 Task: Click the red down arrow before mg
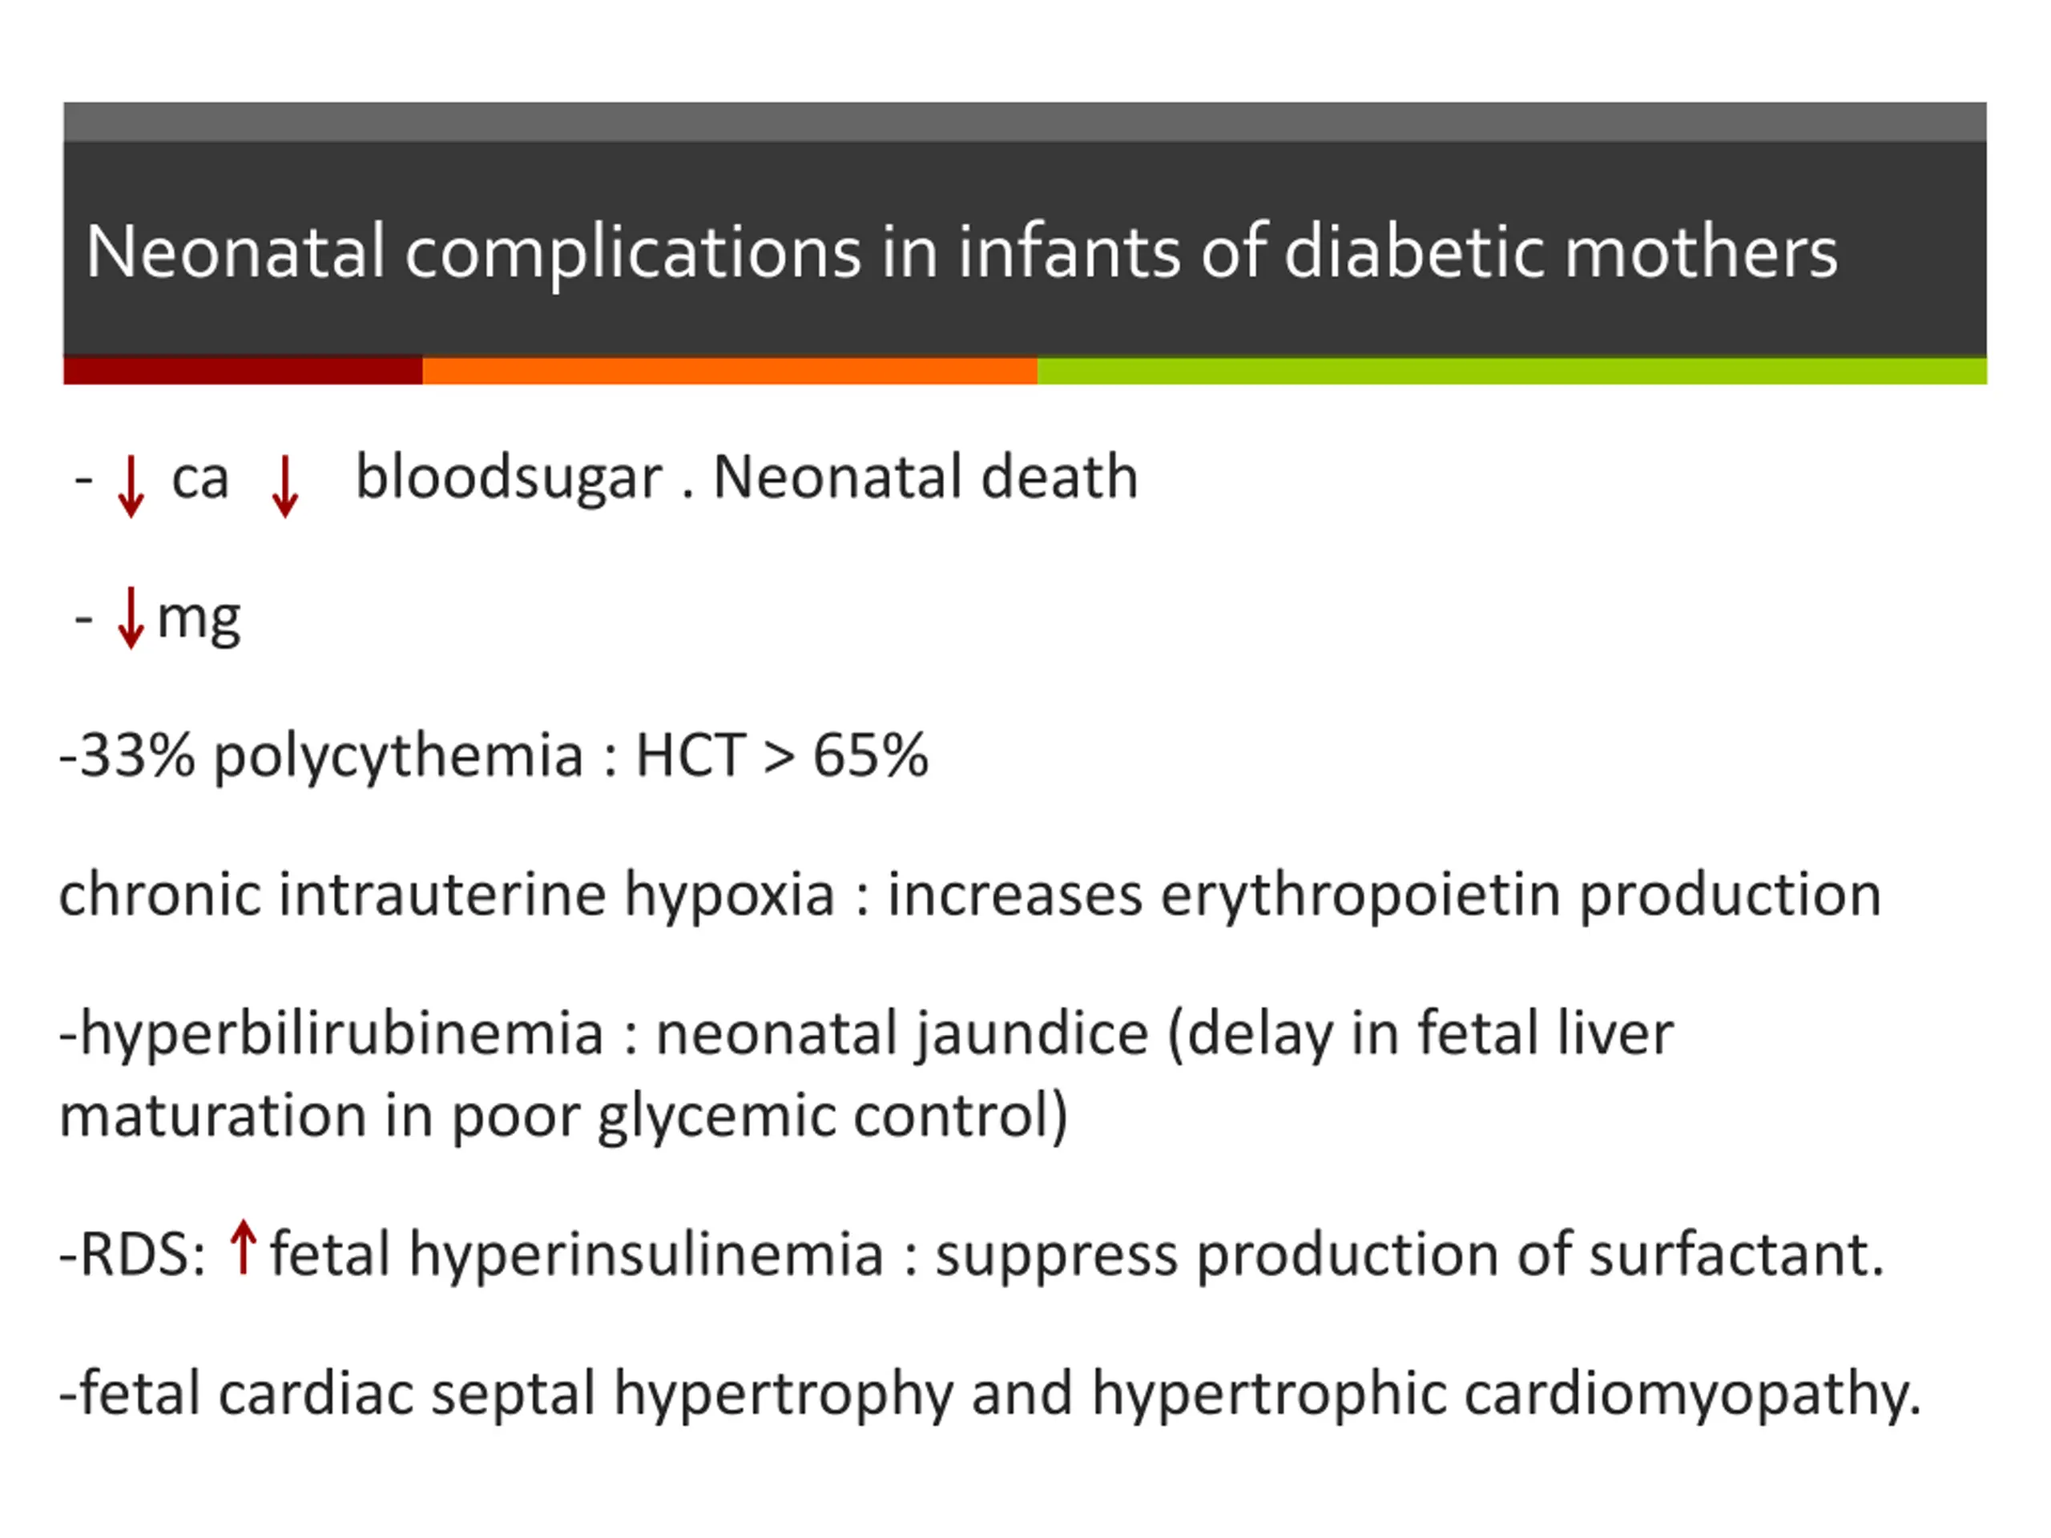(x=131, y=618)
